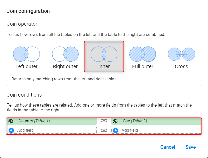Click the link icon between Country and City

[104, 121]
